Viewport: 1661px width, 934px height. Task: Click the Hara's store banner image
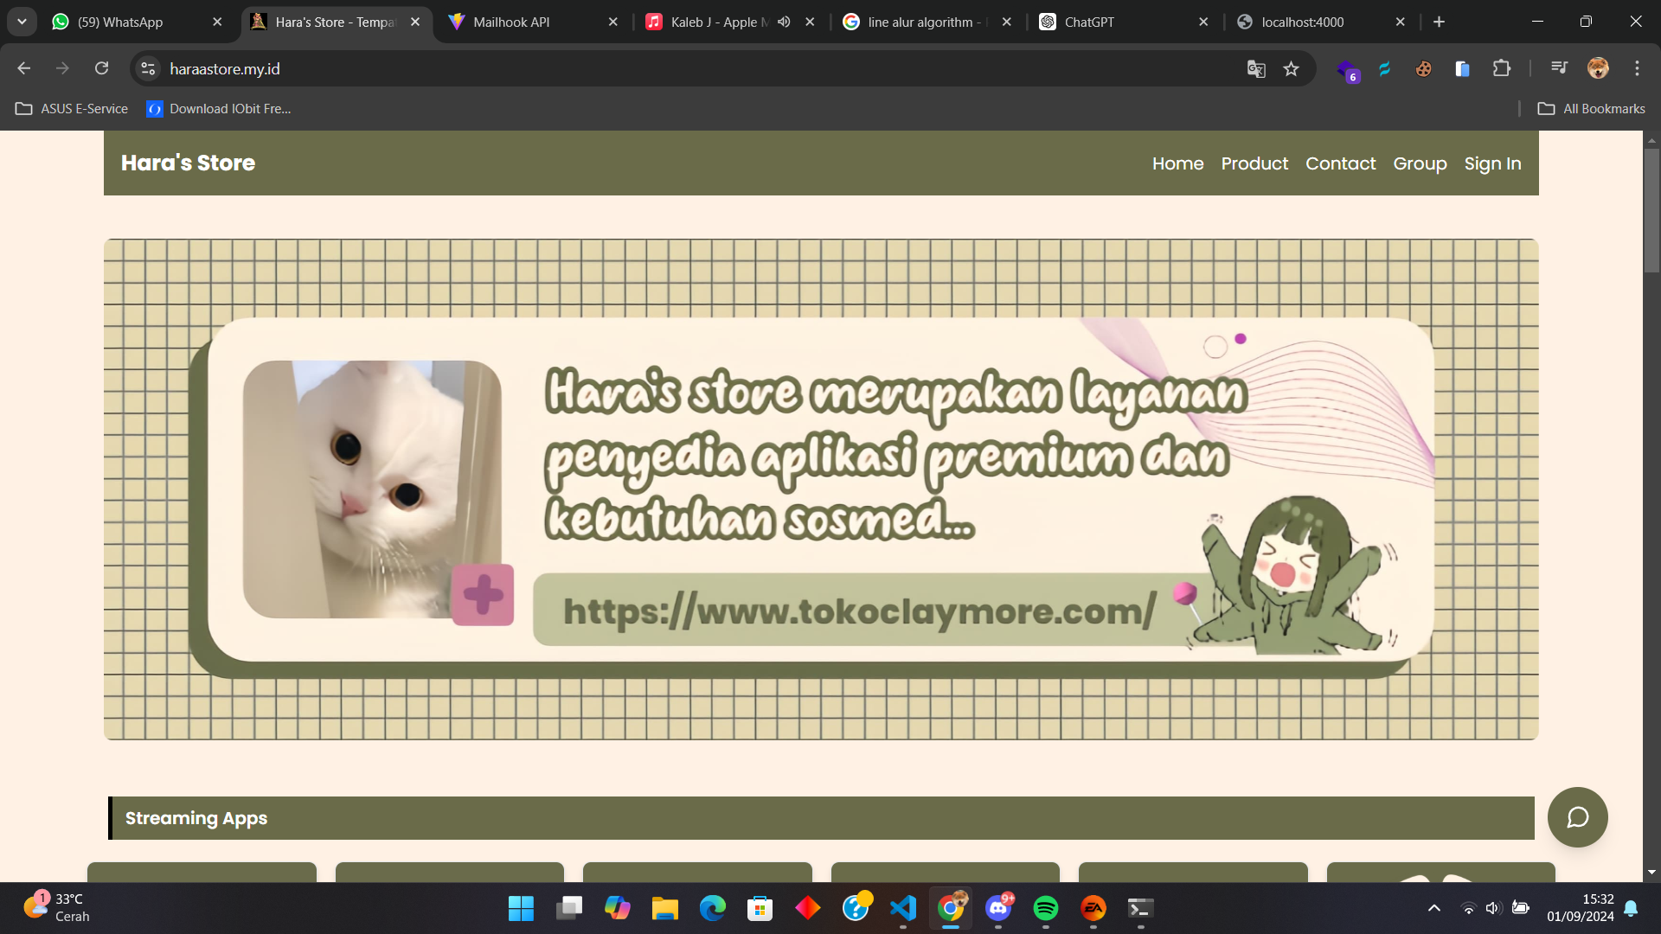pyautogui.click(x=821, y=489)
